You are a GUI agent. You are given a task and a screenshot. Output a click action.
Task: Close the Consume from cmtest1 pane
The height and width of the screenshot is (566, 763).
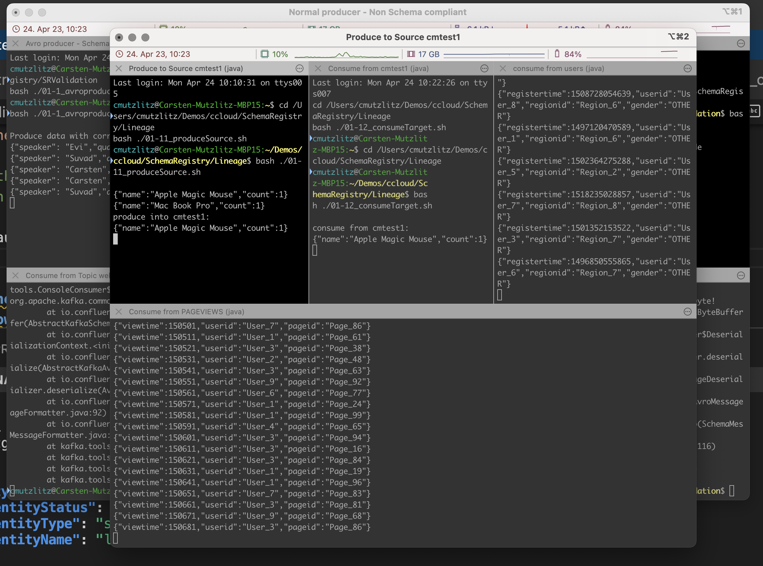[x=318, y=68]
